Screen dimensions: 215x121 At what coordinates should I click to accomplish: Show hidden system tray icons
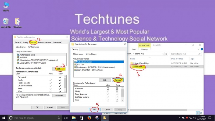pyautogui.click(x=179, y=118)
